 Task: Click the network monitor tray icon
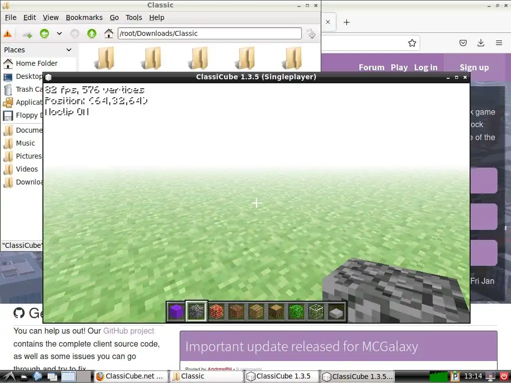pyautogui.click(x=491, y=377)
